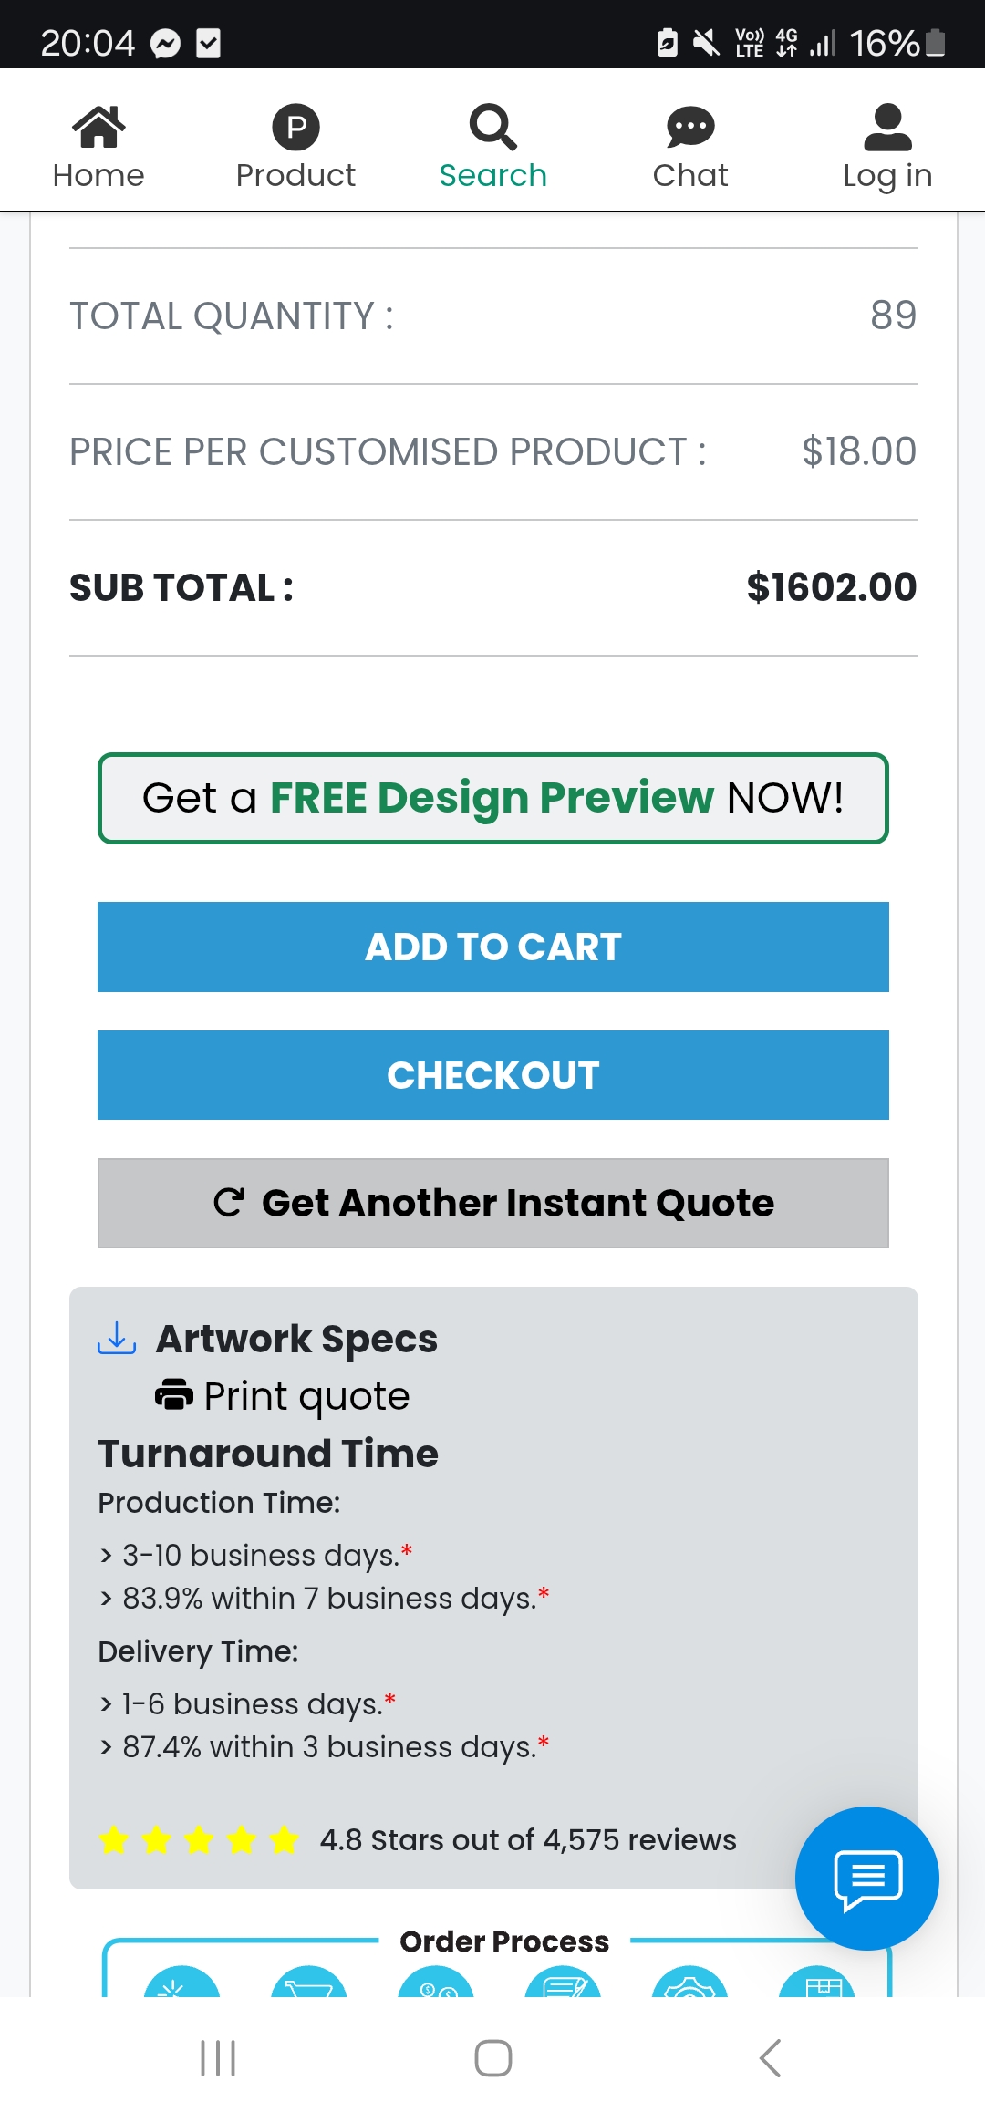Click Get Another Instant Quote
The height and width of the screenshot is (2112, 985).
coord(493,1203)
